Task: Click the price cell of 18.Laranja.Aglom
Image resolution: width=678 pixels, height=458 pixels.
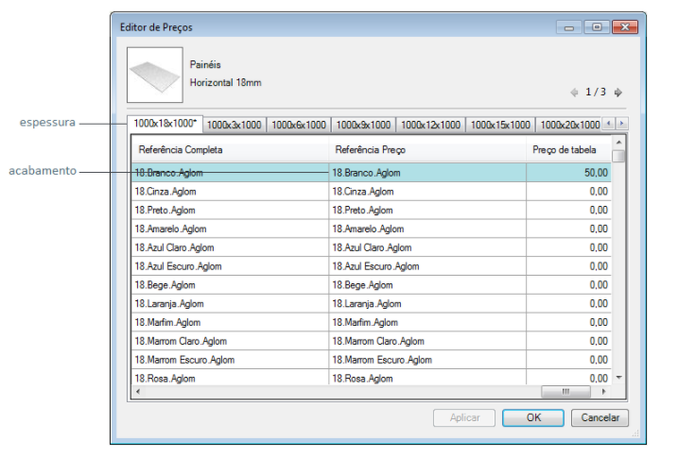Action: 568,303
